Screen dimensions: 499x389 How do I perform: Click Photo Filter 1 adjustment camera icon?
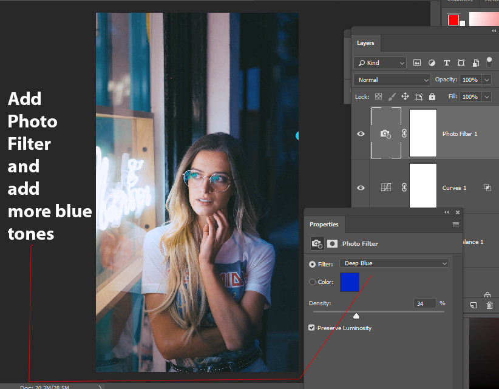coord(385,134)
